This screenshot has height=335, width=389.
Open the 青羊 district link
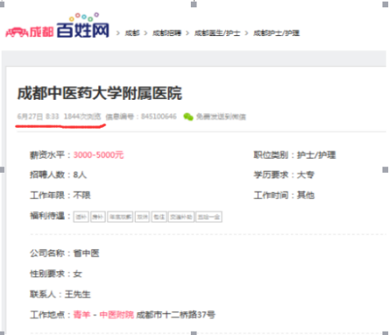(82, 315)
